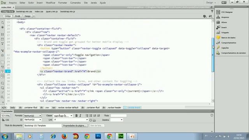Screen dimensions: 249x140
Task: Open the Inserir menu in menu bar
Action: coord(40,3)
